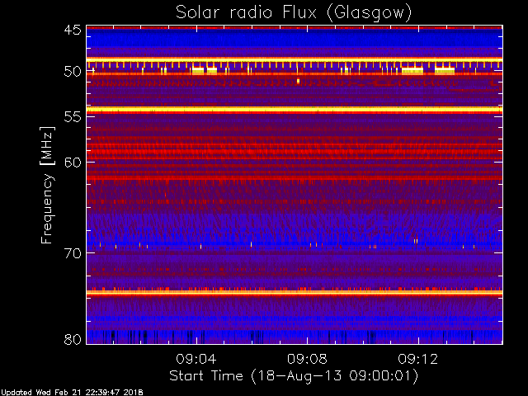This screenshot has width=528, height=396.
Task: Click the 'Frequency [MHz]' vertical axis title
Action: 47,185
